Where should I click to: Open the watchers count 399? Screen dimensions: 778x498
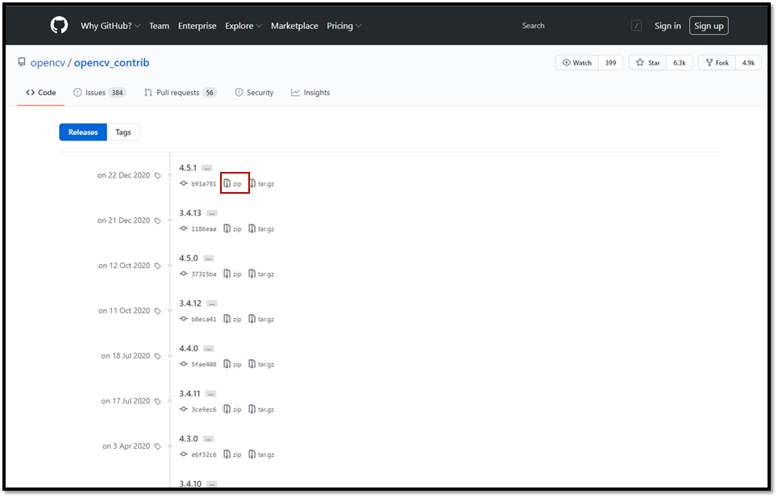tap(610, 63)
